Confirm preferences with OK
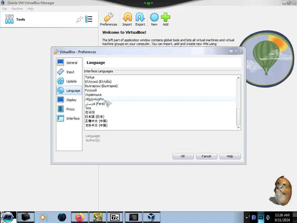Screen dimensions: 297x223 tap(183, 156)
